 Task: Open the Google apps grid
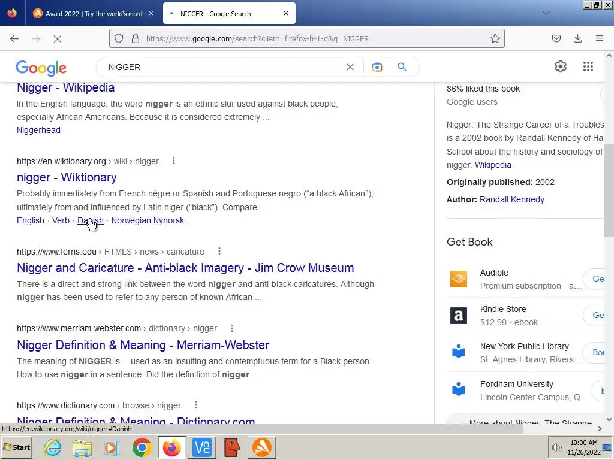tap(588, 66)
